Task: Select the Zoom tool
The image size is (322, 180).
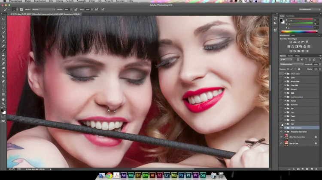Action: pos(3,104)
